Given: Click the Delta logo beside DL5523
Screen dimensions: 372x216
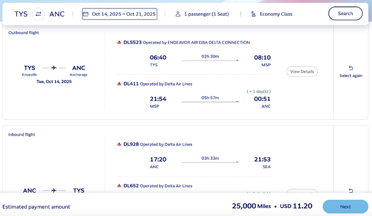Looking at the screenshot, I should [x=120, y=42].
